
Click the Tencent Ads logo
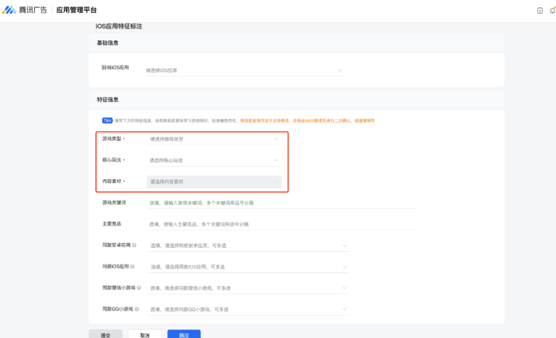pos(24,10)
